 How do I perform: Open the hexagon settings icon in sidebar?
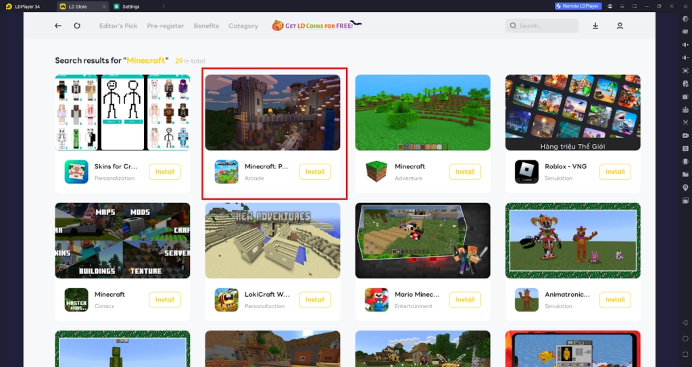click(x=685, y=19)
